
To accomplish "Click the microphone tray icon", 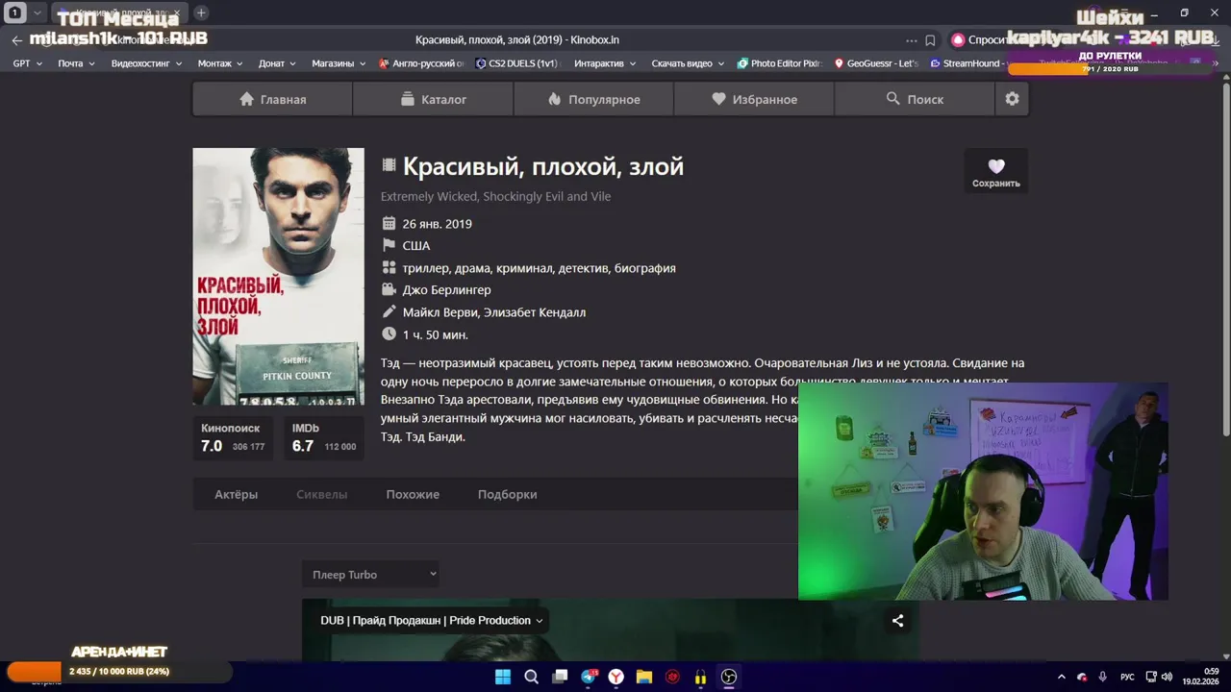I will click(1102, 677).
